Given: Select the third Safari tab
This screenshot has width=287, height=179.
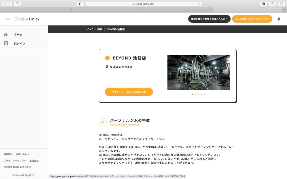Looking at the screenshot, I should pos(178,10).
